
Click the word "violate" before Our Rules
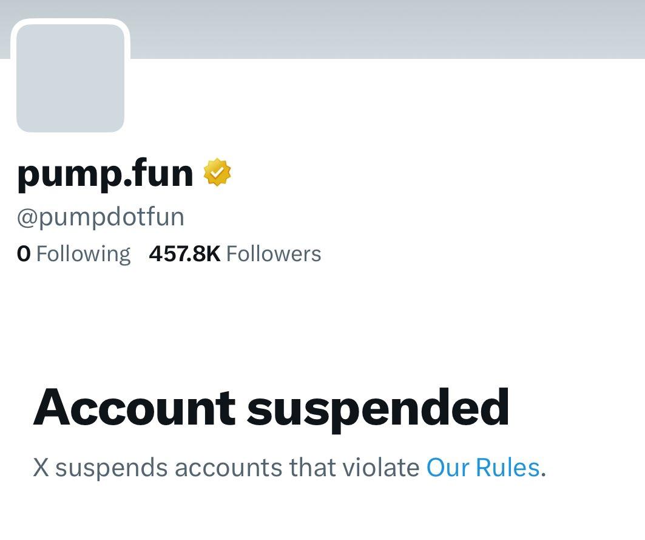pyautogui.click(x=380, y=468)
